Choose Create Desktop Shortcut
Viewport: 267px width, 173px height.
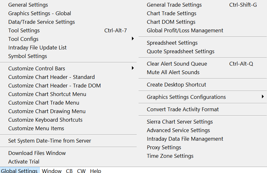[x=177, y=85]
